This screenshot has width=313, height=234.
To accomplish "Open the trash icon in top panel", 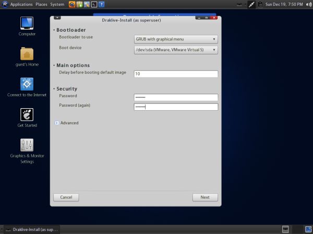I will tap(260, 4).
